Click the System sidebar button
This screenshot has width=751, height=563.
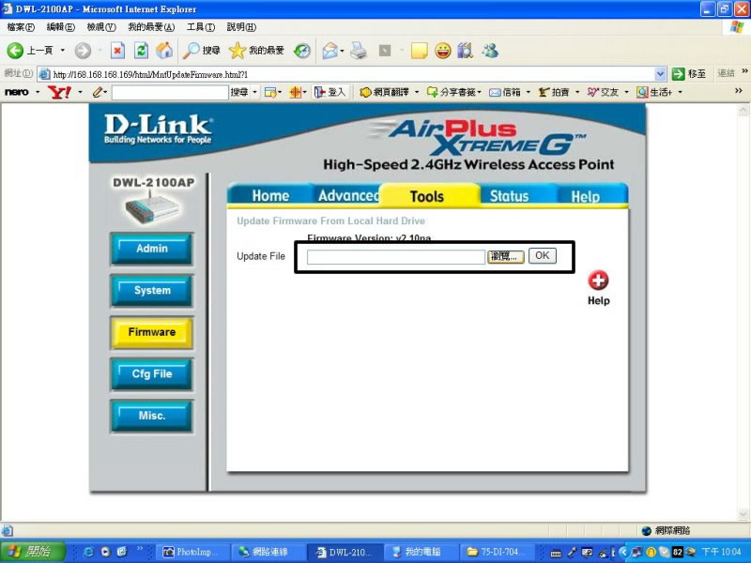click(x=152, y=291)
